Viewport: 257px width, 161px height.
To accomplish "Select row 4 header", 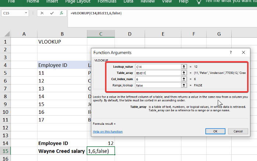I will [x=5, y=65].
